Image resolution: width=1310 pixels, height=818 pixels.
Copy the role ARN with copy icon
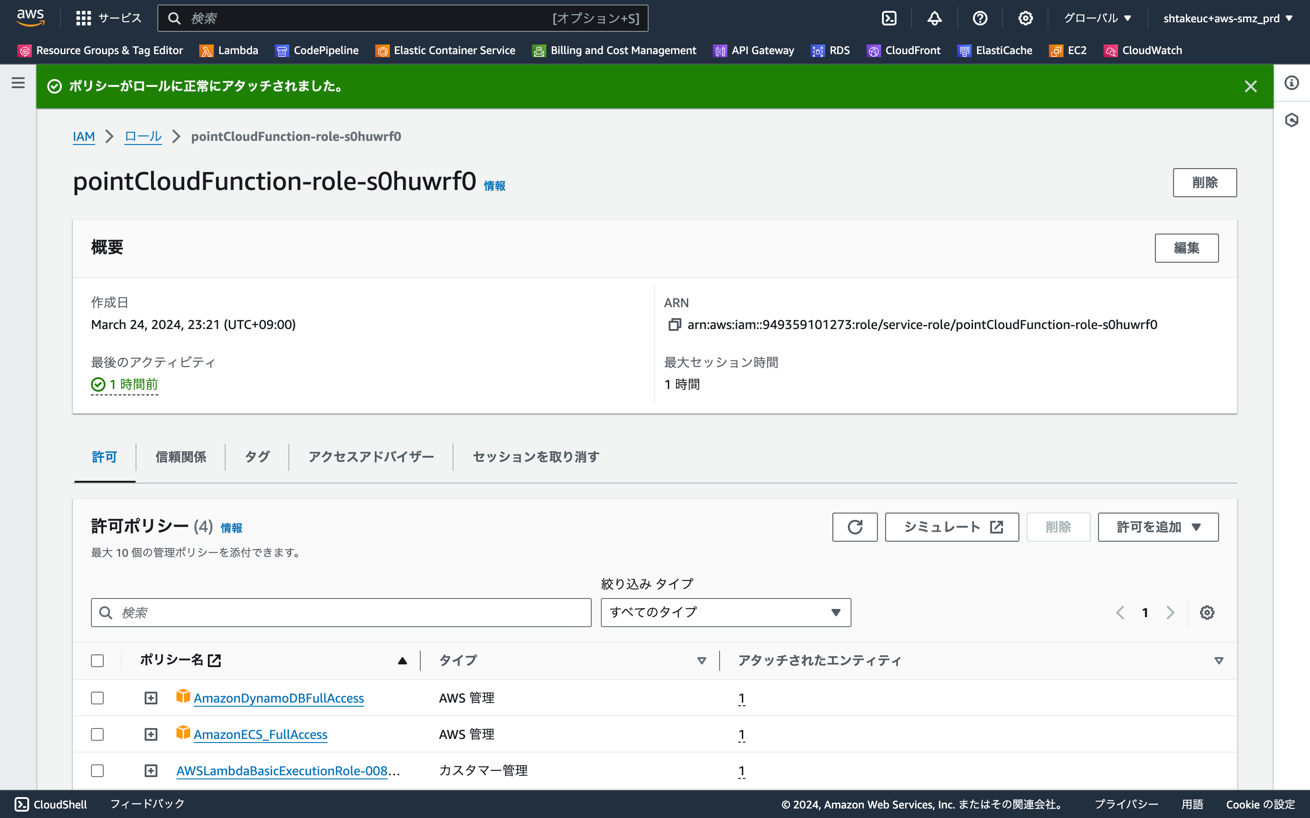pos(675,324)
